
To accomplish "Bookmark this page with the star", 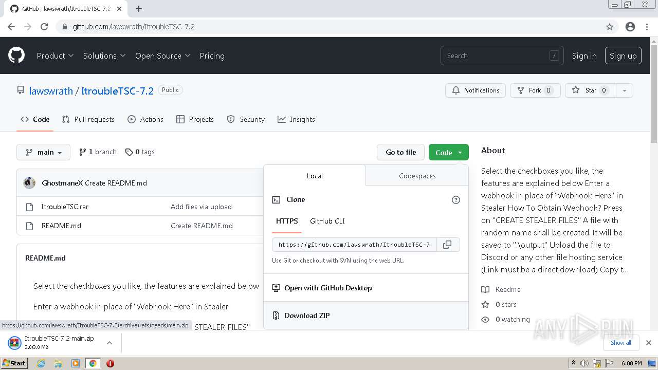I will (x=610, y=27).
